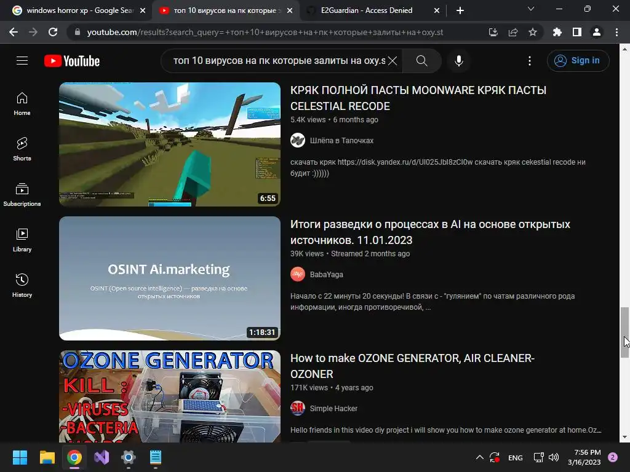
Task: Open BabaYaga channel name link
Action: [326, 275]
